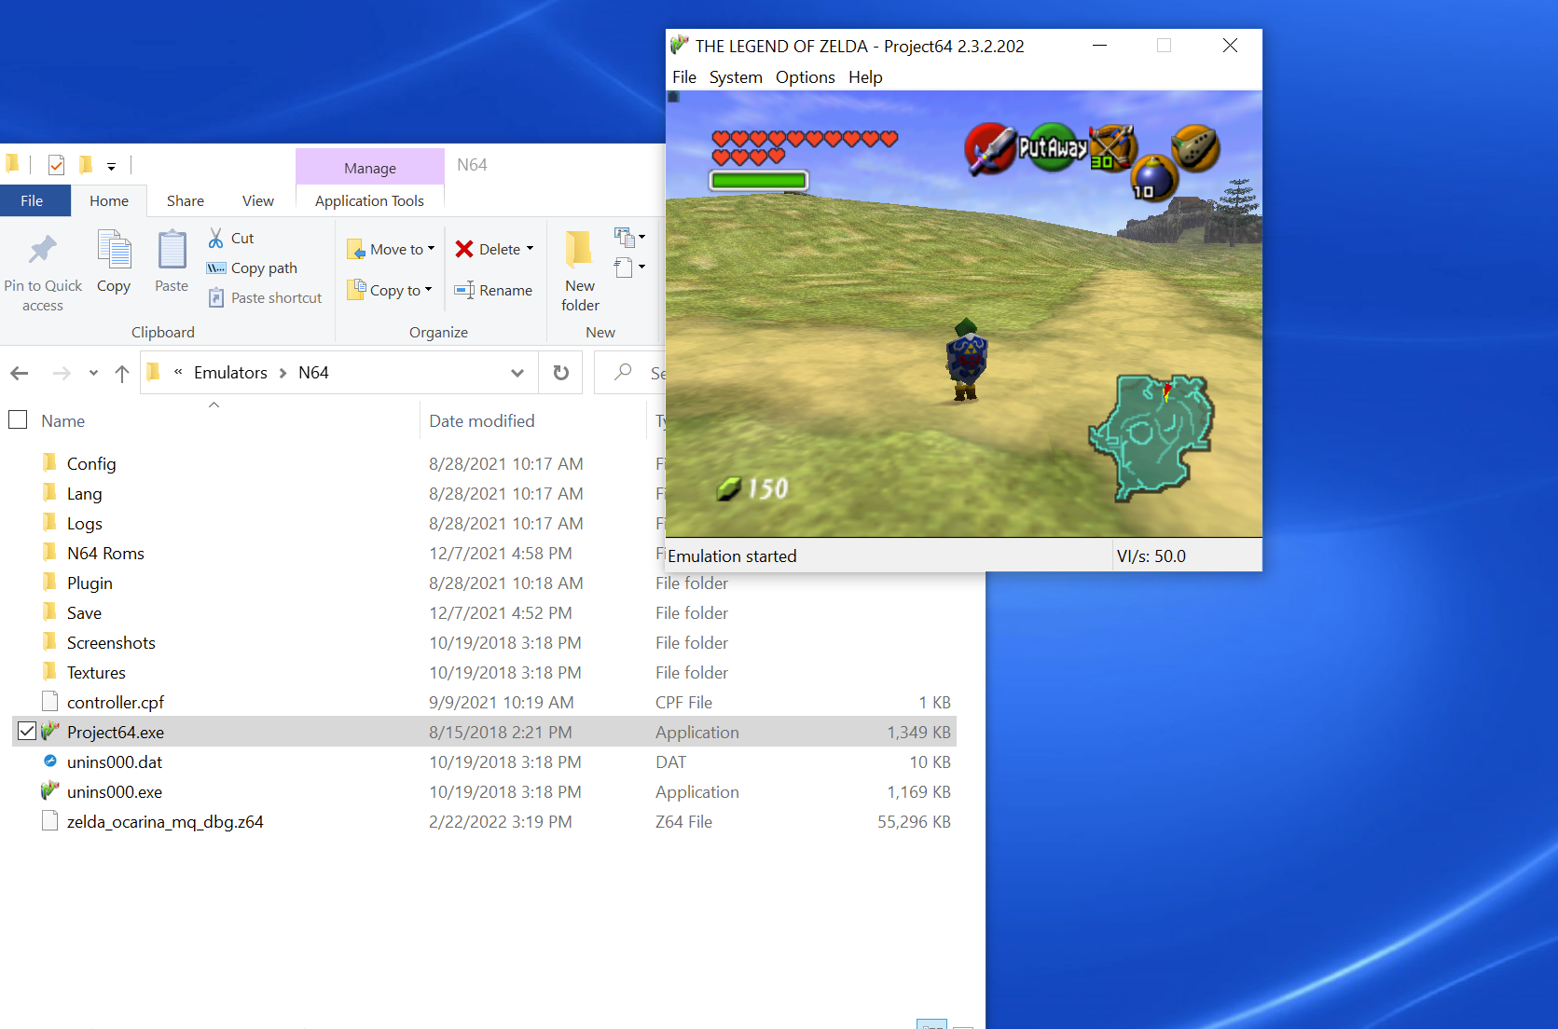This screenshot has height=1029, width=1558.
Task: Click the Config folder icon
Action: click(x=50, y=462)
